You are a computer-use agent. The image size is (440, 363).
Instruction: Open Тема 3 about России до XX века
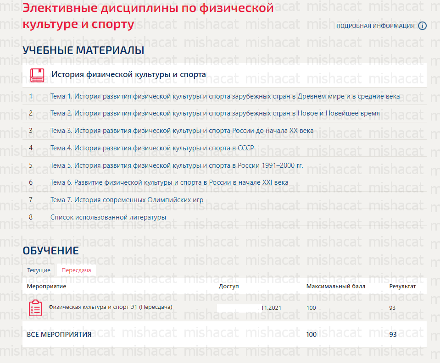coord(182,131)
